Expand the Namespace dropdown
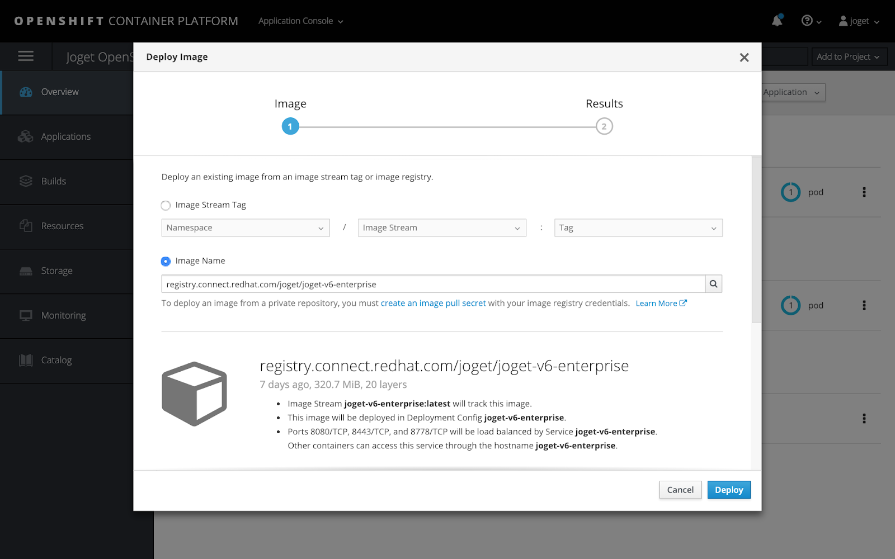Image resolution: width=895 pixels, height=559 pixels. point(246,228)
